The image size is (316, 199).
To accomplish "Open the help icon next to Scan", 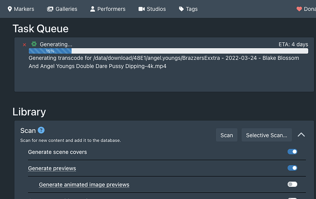I will coord(41,130).
